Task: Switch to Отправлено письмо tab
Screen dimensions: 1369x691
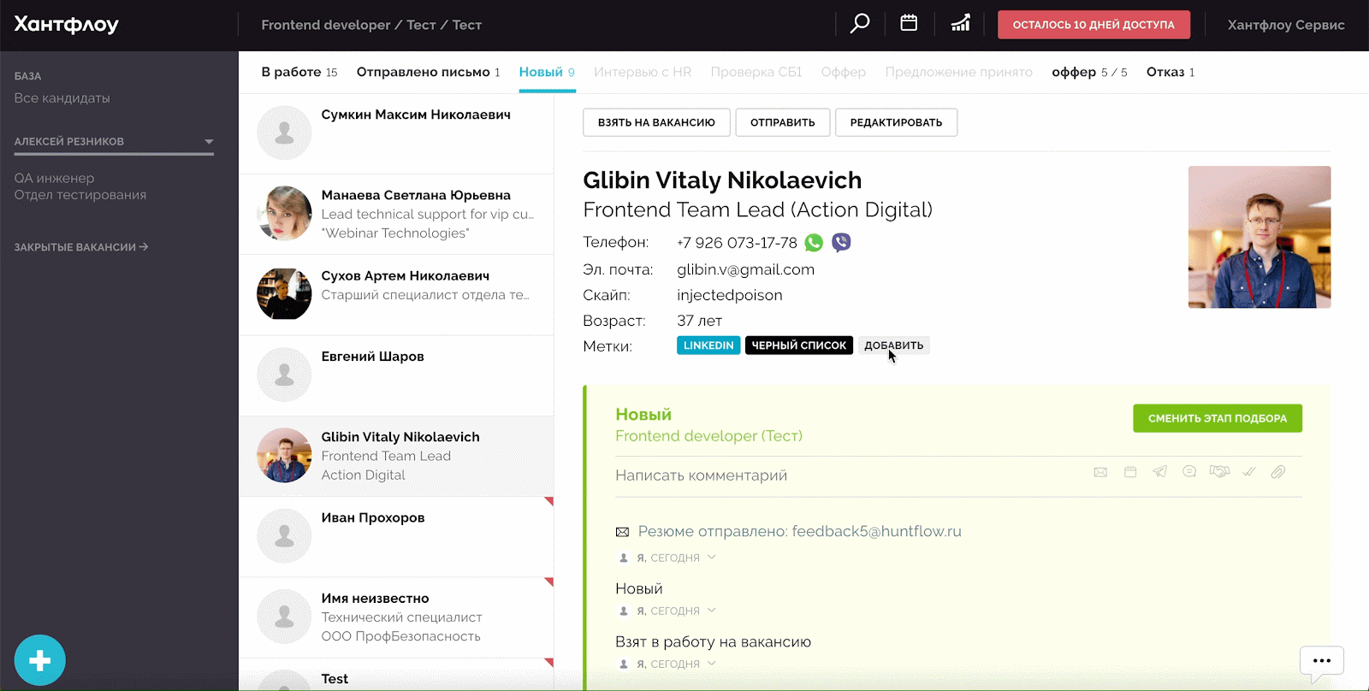Action: pyautogui.click(x=428, y=72)
